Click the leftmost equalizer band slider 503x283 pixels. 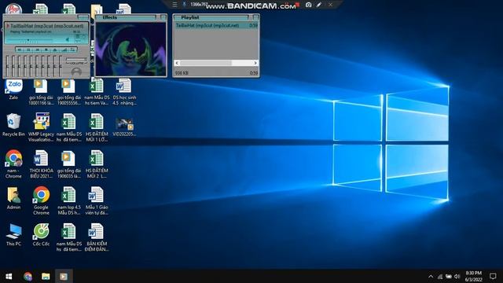(7, 66)
